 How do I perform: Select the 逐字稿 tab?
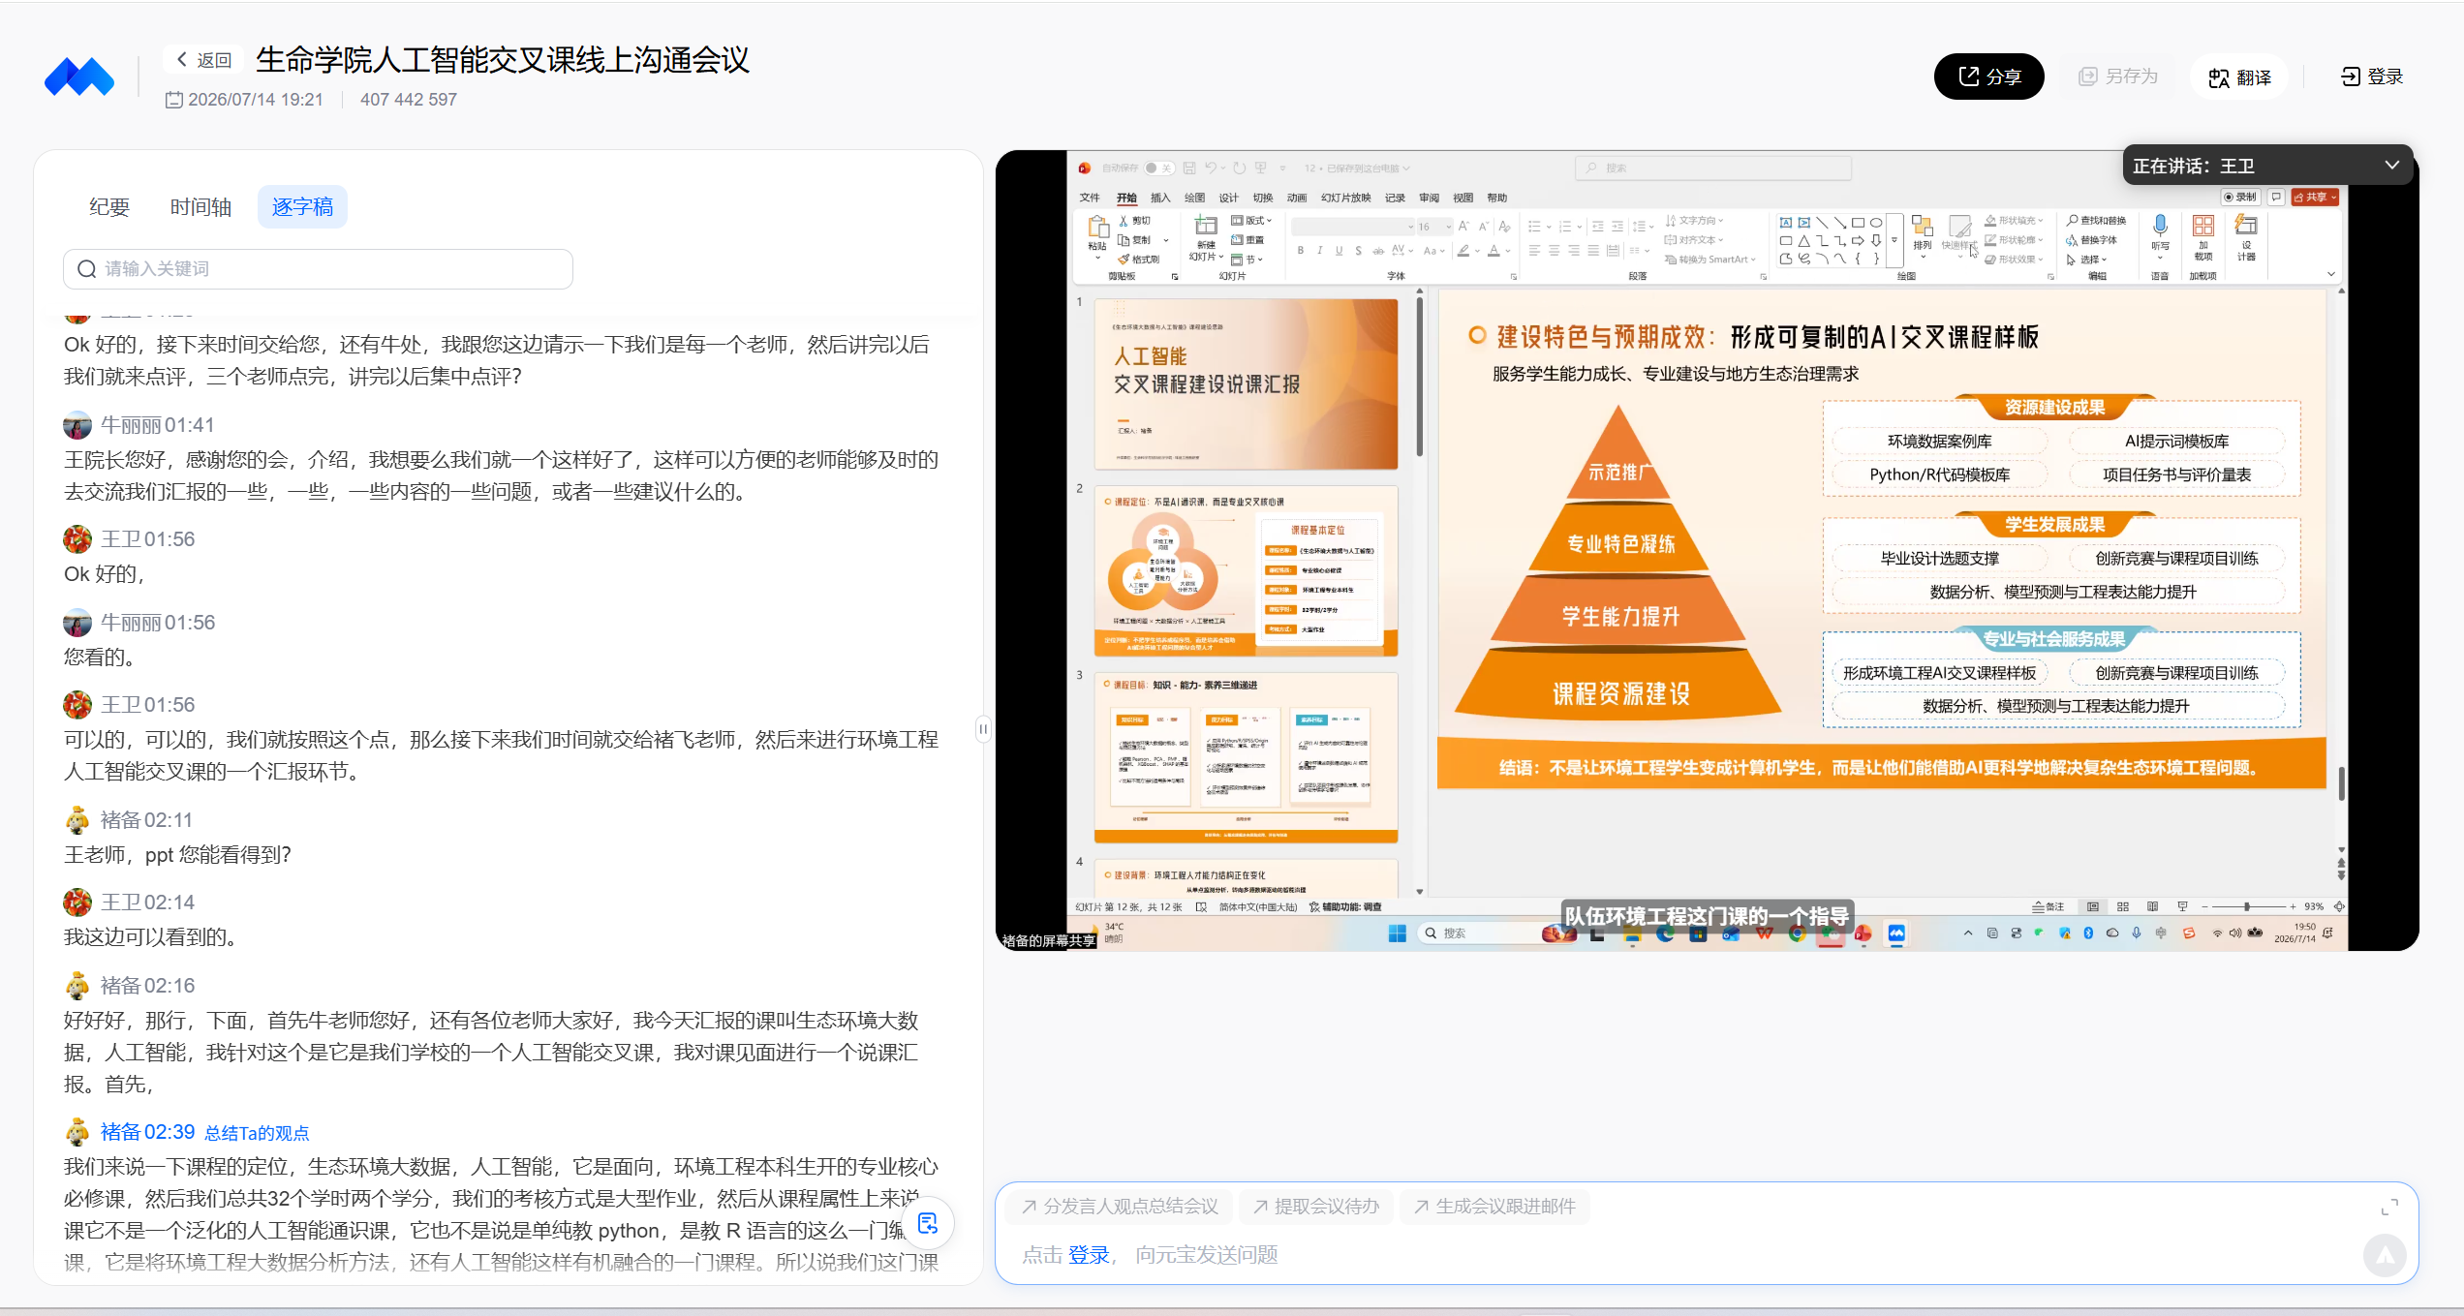[x=302, y=206]
